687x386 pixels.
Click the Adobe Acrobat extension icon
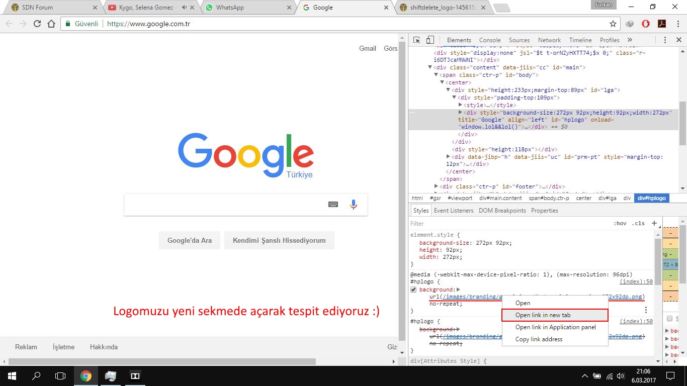point(663,24)
